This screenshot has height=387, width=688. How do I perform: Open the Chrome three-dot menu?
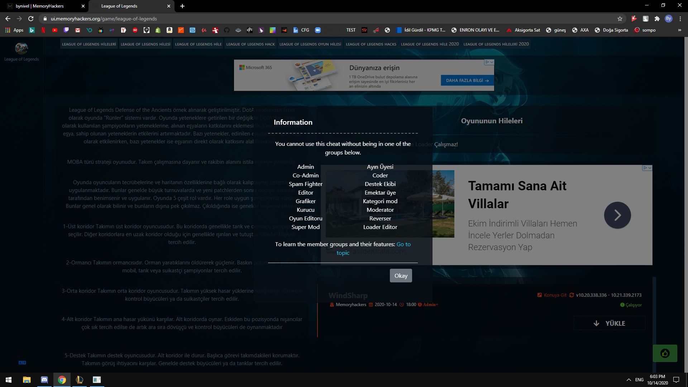(680, 19)
